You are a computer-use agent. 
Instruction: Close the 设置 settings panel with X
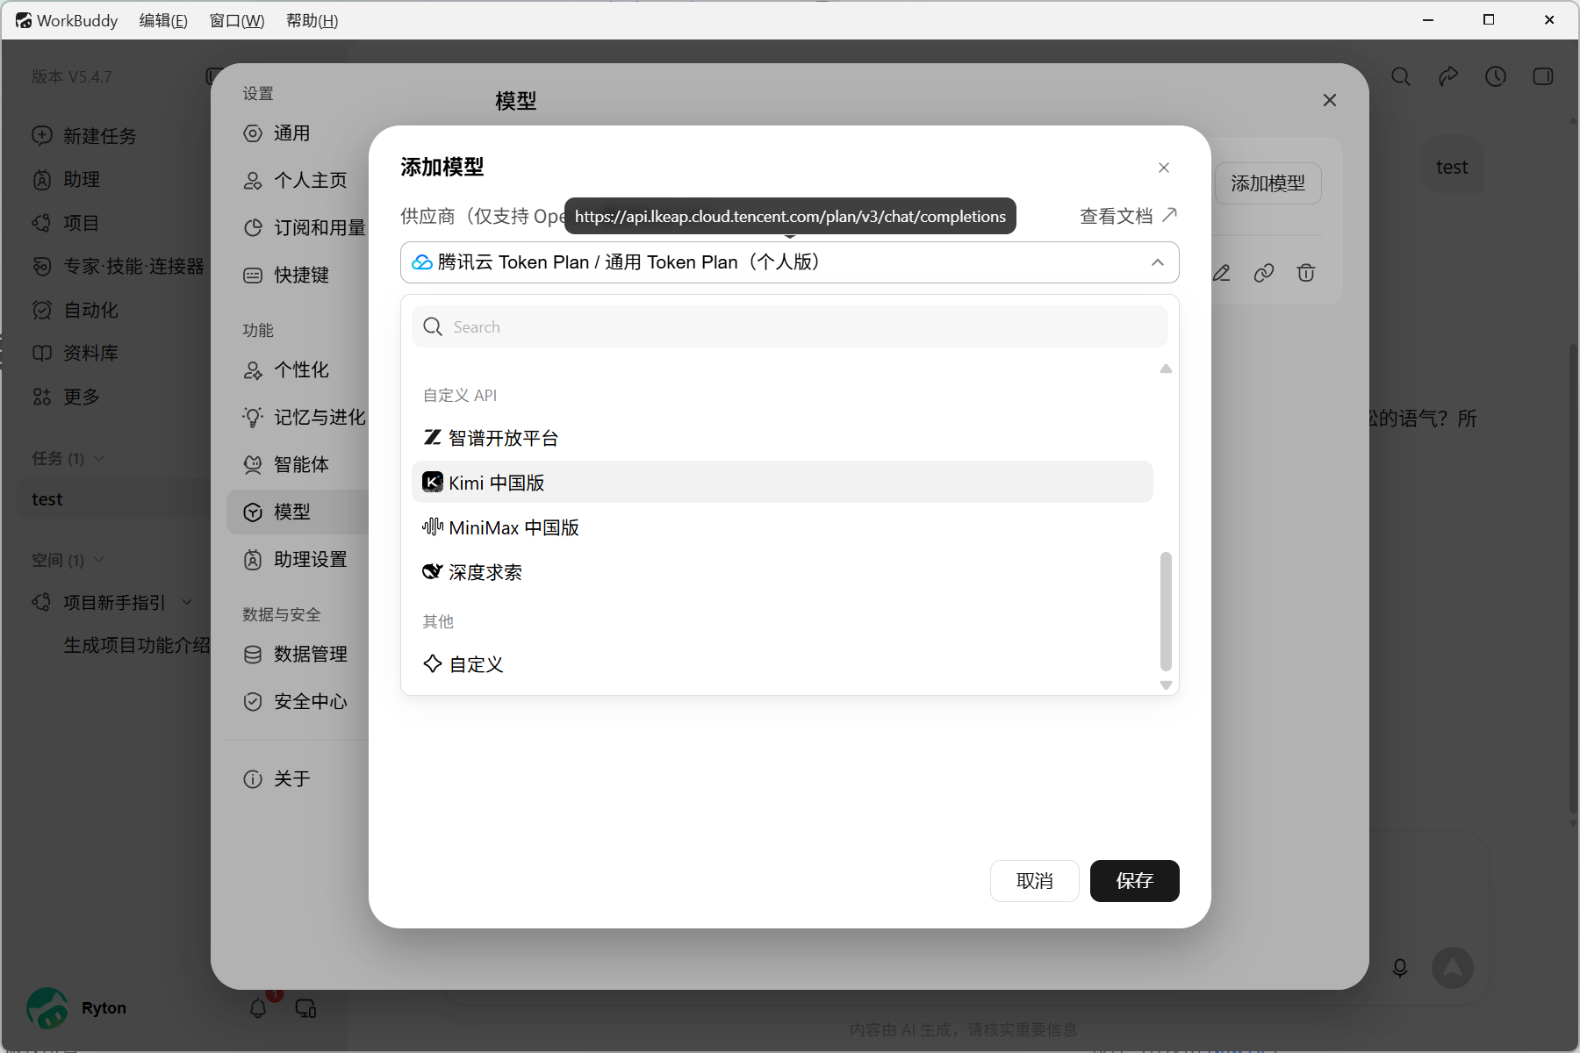coord(1330,100)
